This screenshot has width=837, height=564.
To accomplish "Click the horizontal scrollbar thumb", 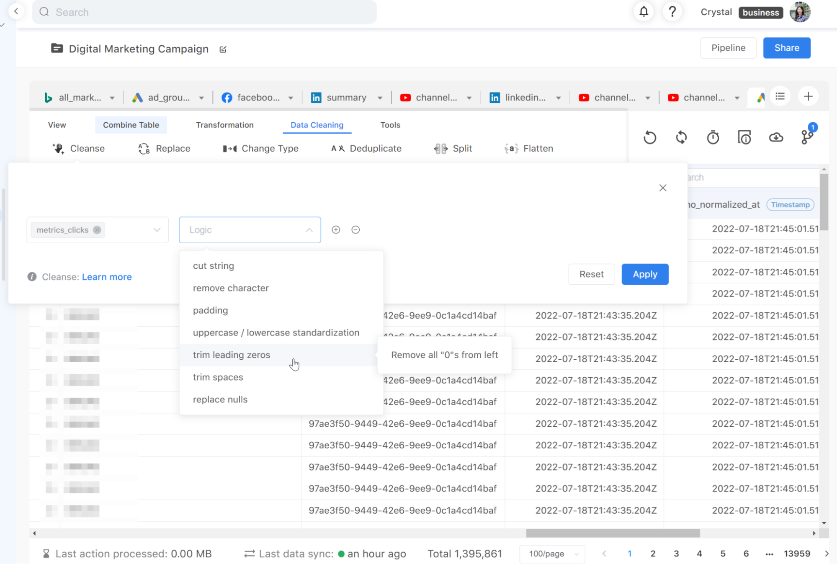I will [613, 533].
